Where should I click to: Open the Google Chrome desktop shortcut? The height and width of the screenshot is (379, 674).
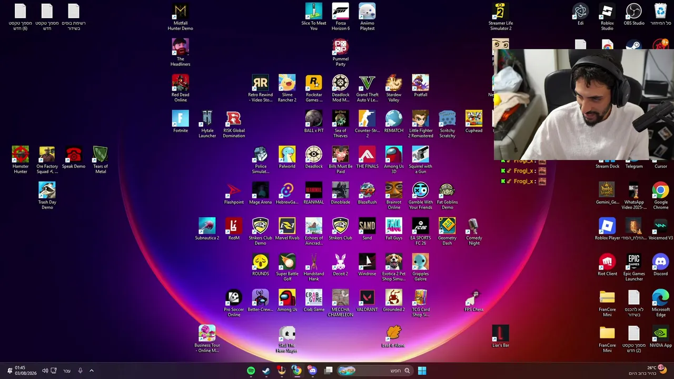660,196
